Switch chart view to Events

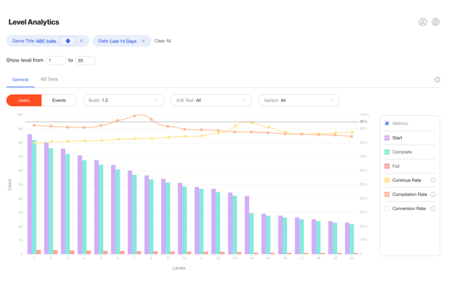[59, 100]
